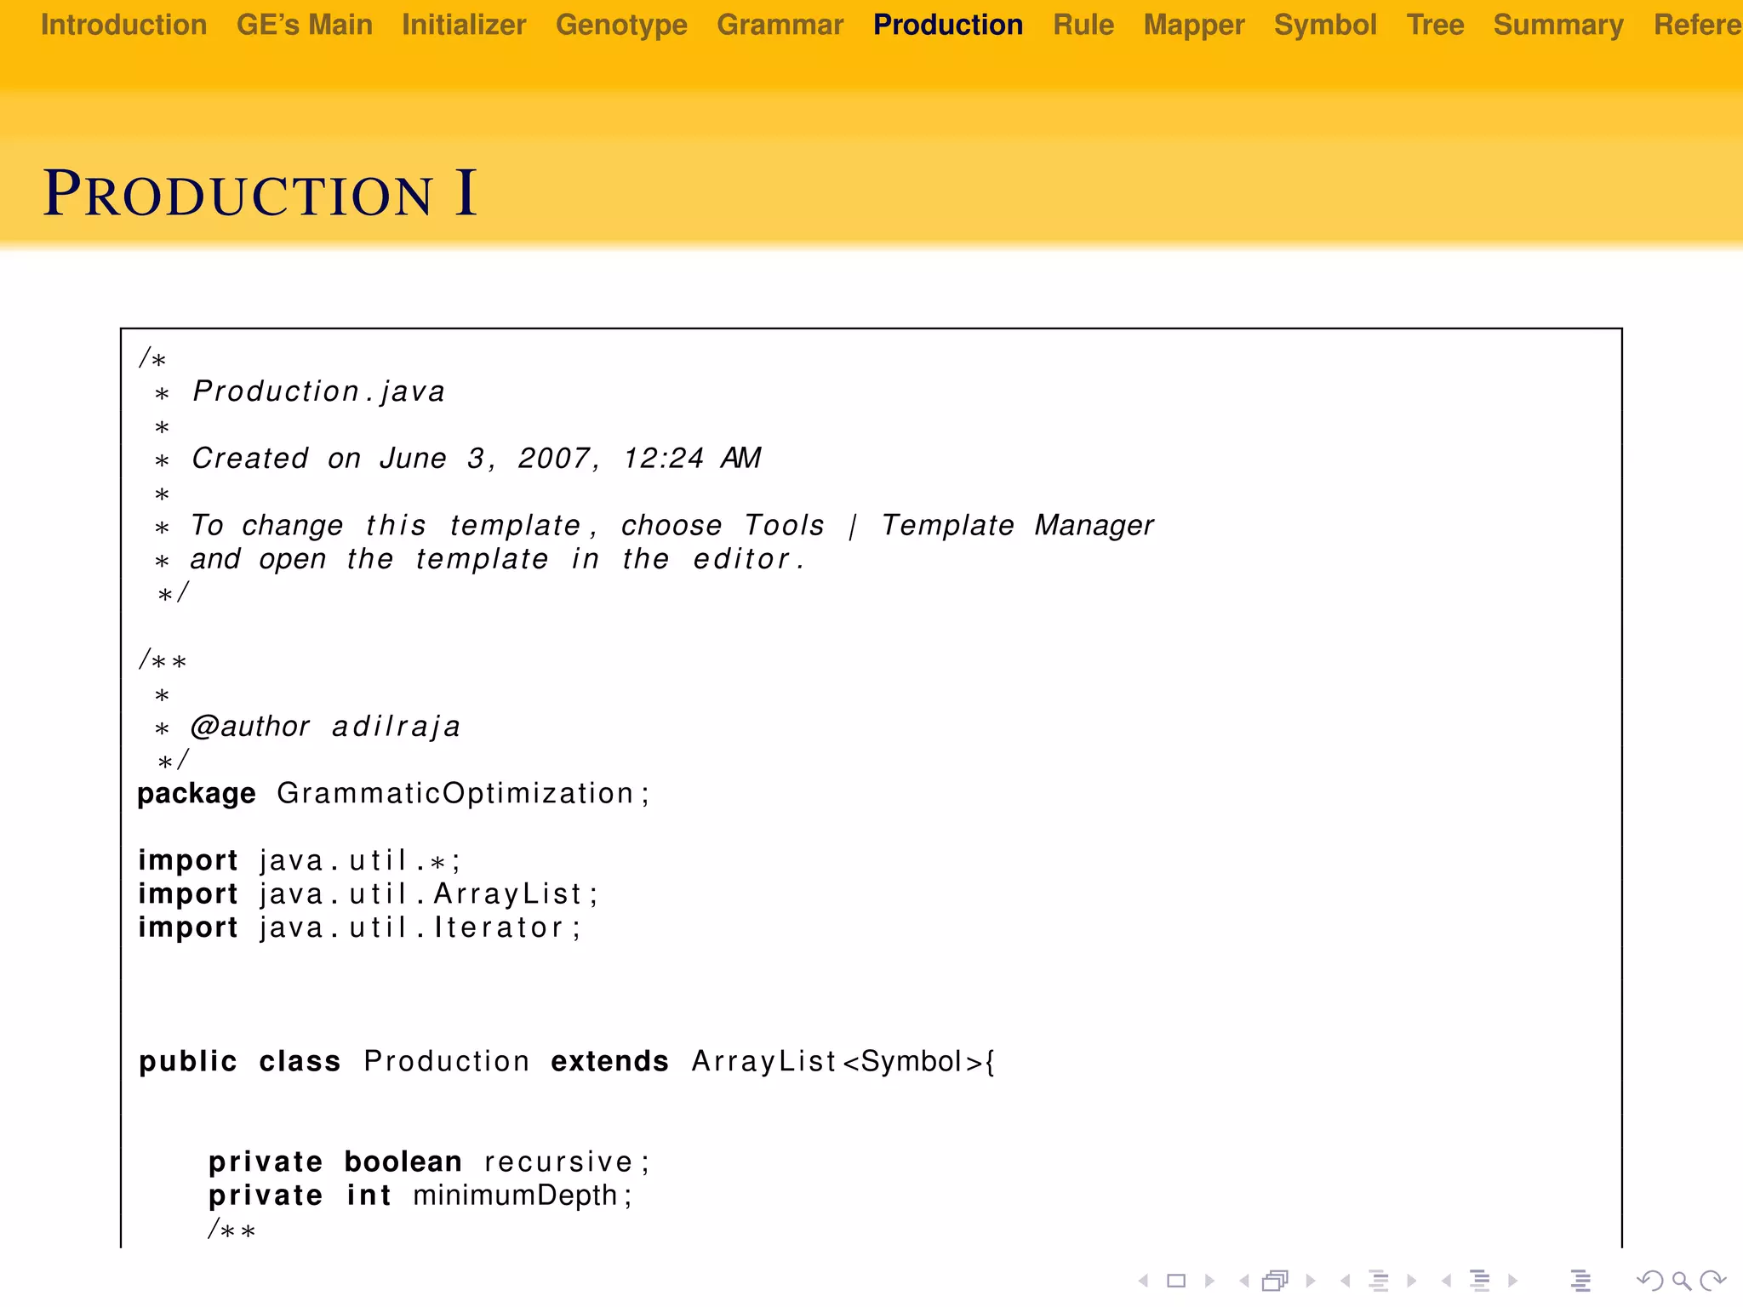Click the 'Template Manager' comment text

coord(1017,525)
